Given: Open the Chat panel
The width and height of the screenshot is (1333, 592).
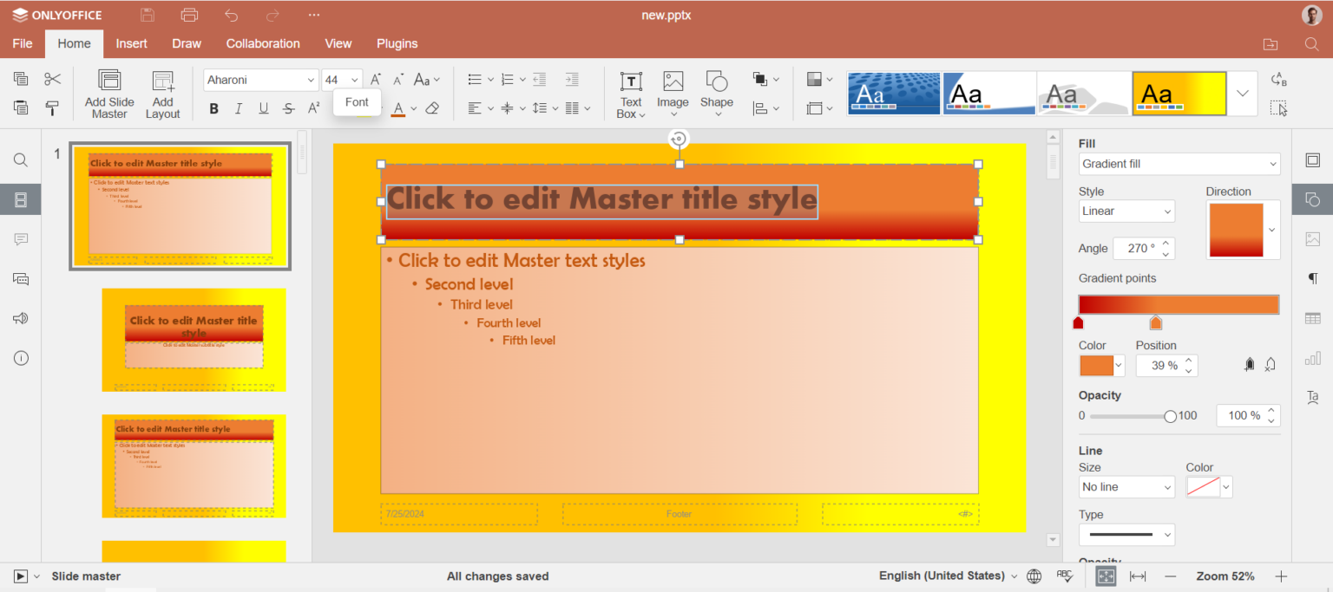Looking at the screenshot, I should (20, 278).
